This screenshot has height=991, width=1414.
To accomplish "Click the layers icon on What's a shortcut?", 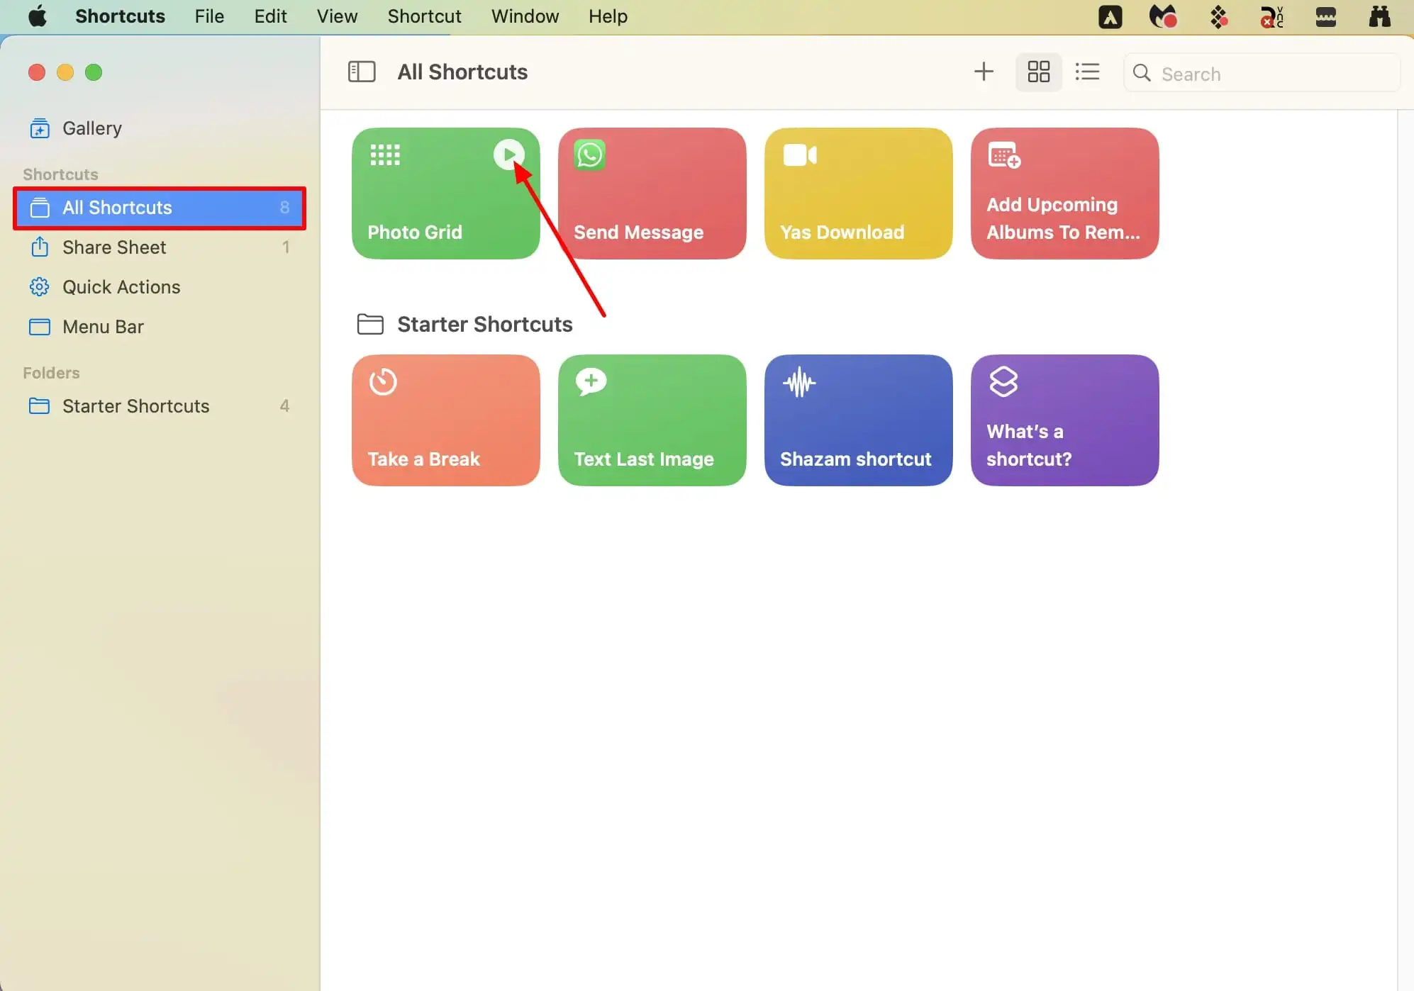I will (x=1003, y=381).
